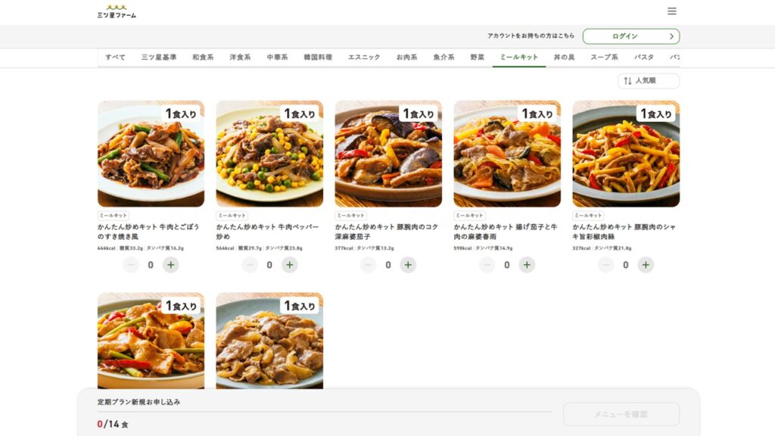Click the ログイン button
The width and height of the screenshot is (775, 436).
point(630,36)
